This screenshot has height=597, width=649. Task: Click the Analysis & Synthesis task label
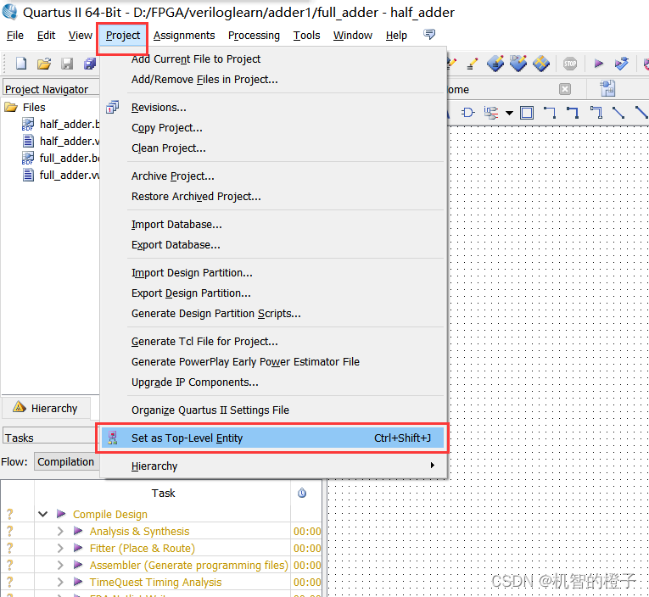(x=139, y=531)
